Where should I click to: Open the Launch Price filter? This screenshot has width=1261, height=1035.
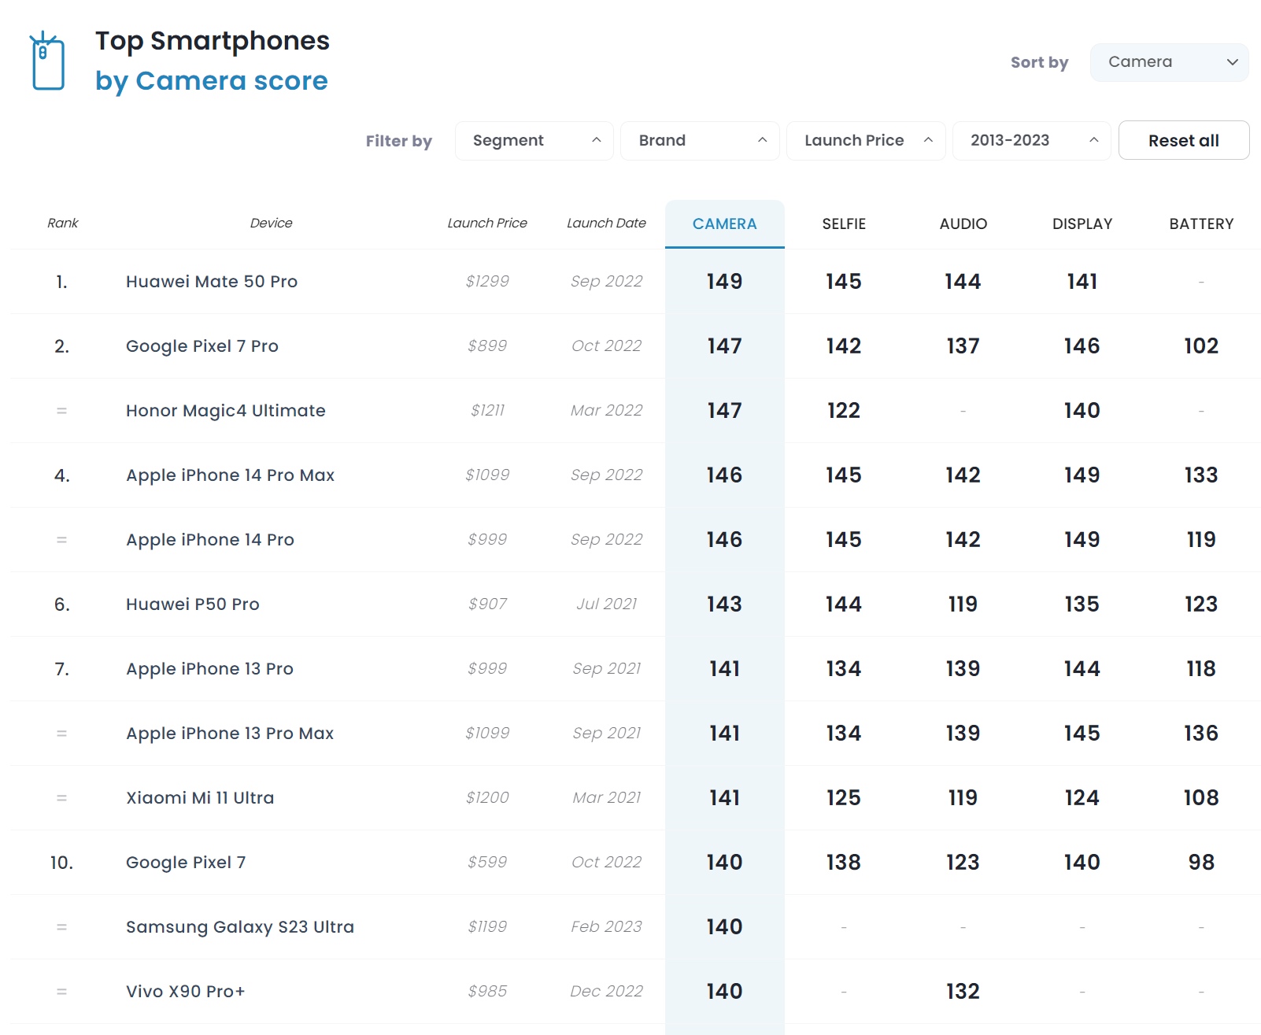click(x=866, y=141)
